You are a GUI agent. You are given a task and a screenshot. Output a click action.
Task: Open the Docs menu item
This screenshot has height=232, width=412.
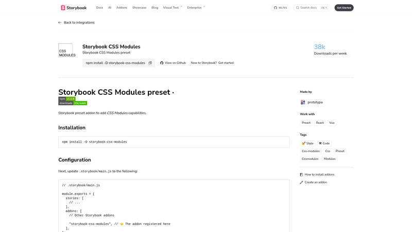[99, 8]
